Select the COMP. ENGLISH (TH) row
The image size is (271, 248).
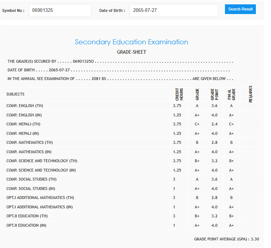(25, 106)
